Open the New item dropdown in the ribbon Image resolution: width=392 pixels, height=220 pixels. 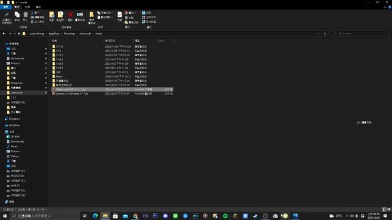pos(105,13)
